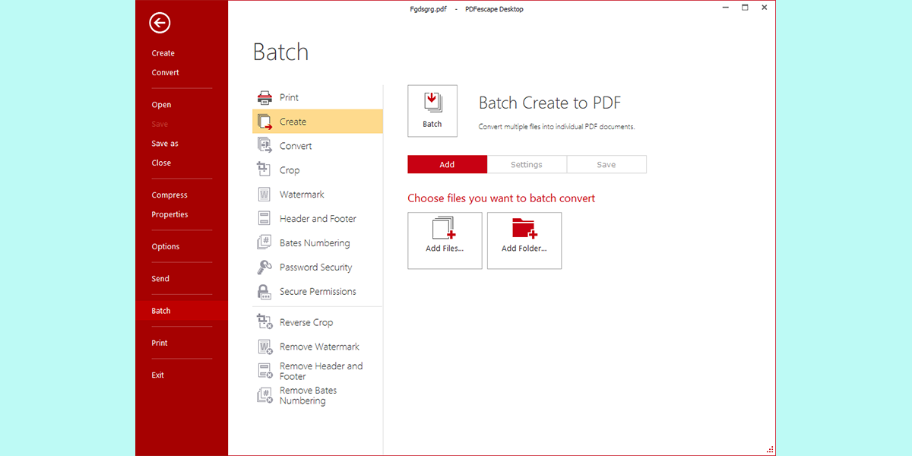The width and height of the screenshot is (912, 456).
Task: Maximize the PDFescape Desktop window
Action: point(745,8)
